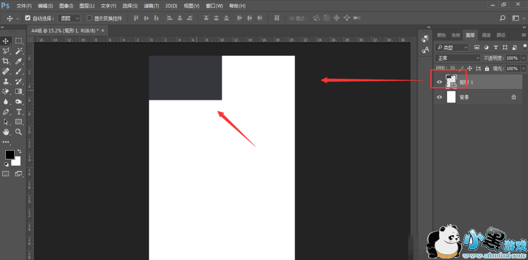
Task: Select the Magic Wand tool
Action: [19, 51]
